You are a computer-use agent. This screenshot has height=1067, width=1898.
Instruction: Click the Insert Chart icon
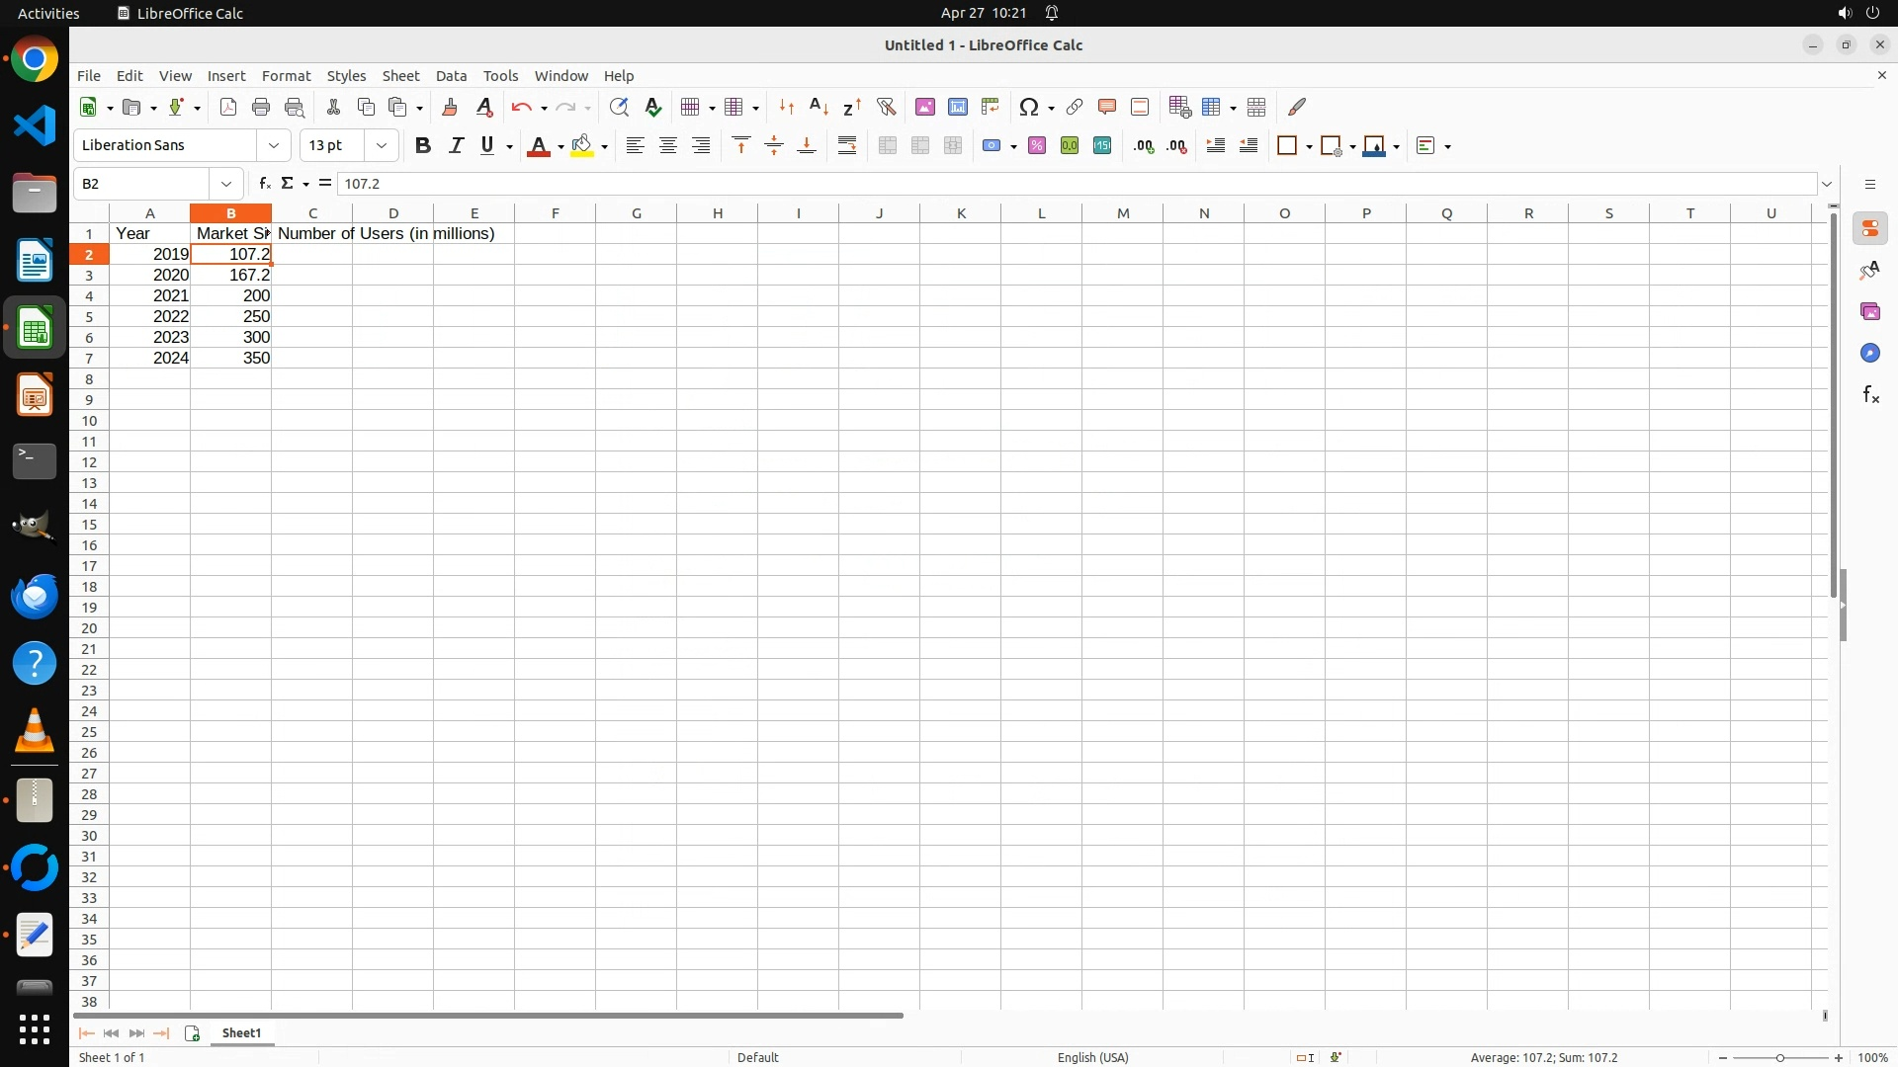pos(958,107)
